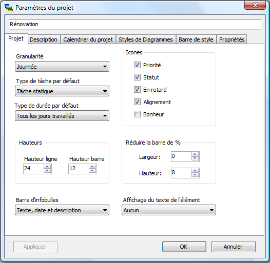
Task: Click the Hauteur ligne value field
Action: point(33,169)
